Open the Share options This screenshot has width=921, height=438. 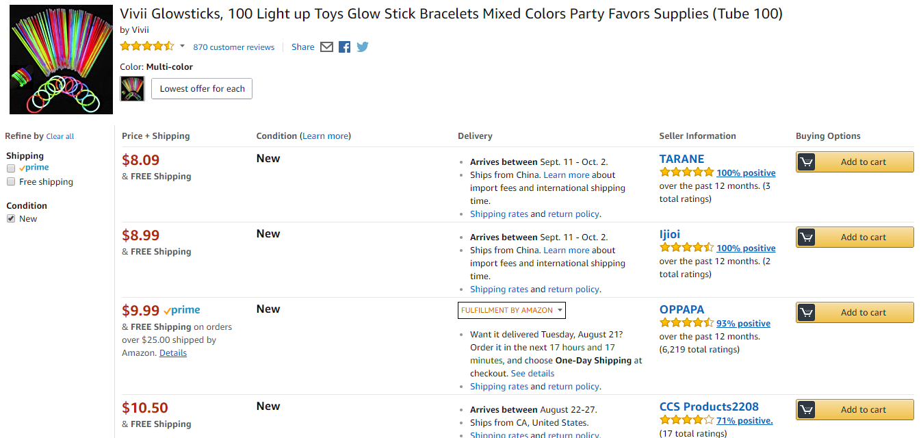tap(303, 47)
